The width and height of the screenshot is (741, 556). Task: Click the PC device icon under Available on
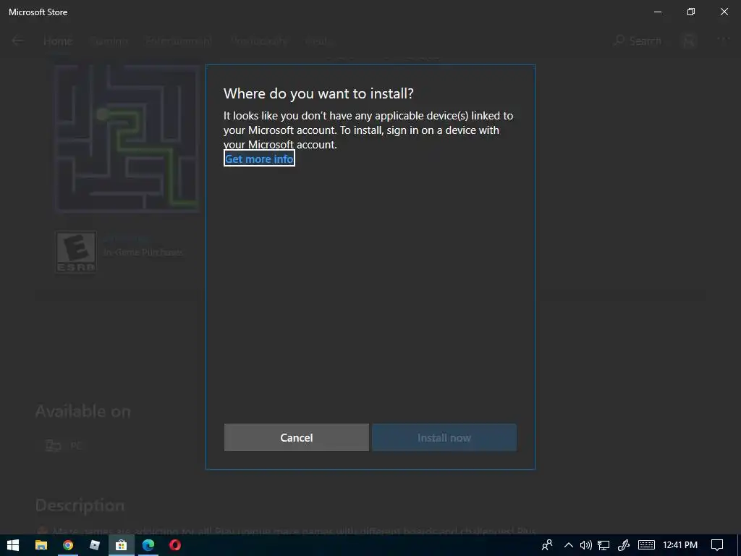point(53,445)
